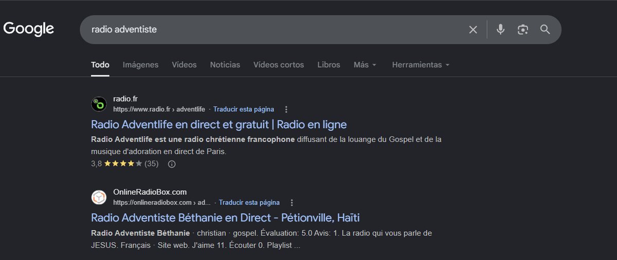Viewport: 617px width, 260px height.
Task: Click the OnlineRadioBox.com favicon
Action: (99, 197)
